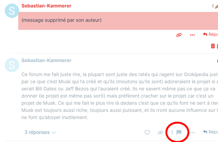Viewport: 218px width, 142px height.
Task: Click the flag count number 1
Action: [x=172, y=132]
